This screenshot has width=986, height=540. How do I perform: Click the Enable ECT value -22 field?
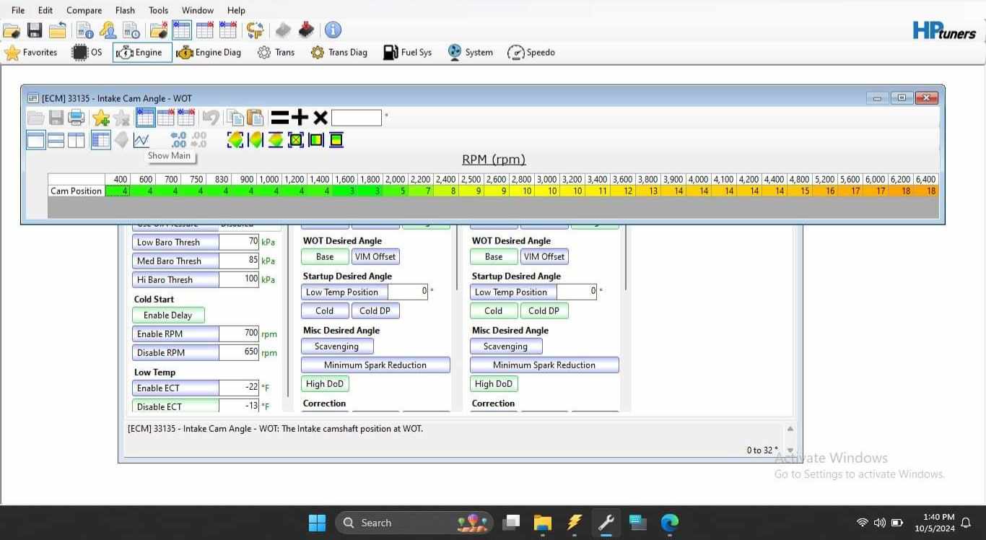click(x=239, y=388)
